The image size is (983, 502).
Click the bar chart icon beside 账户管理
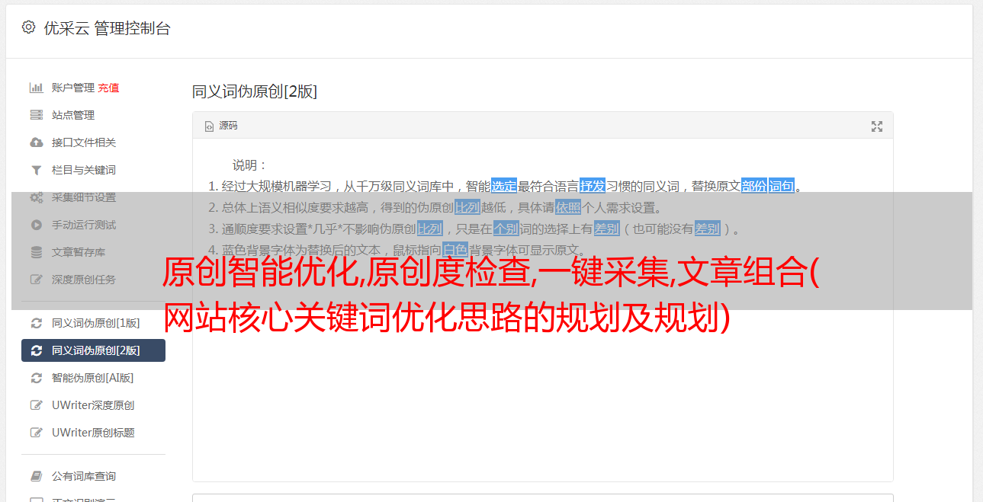36,88
